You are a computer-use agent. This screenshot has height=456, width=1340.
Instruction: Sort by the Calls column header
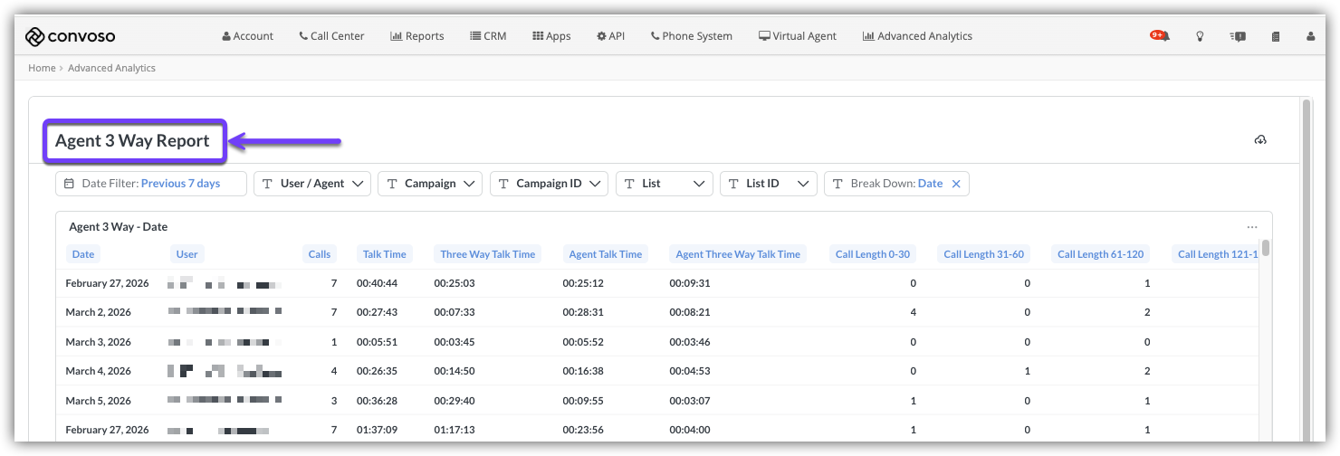pos(320,254)
